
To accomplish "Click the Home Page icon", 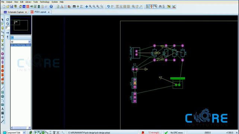I will pyautogui.click(x=20, y=7).
